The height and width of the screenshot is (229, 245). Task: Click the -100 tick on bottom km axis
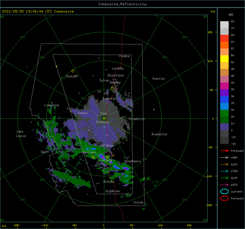click(x=45, y=225)
